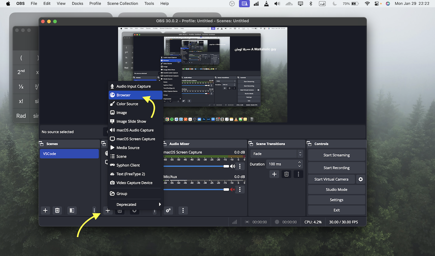Open advanced audio properties gear in Audio Mixer
Viewport: 435px width, 256px height.
168,210
